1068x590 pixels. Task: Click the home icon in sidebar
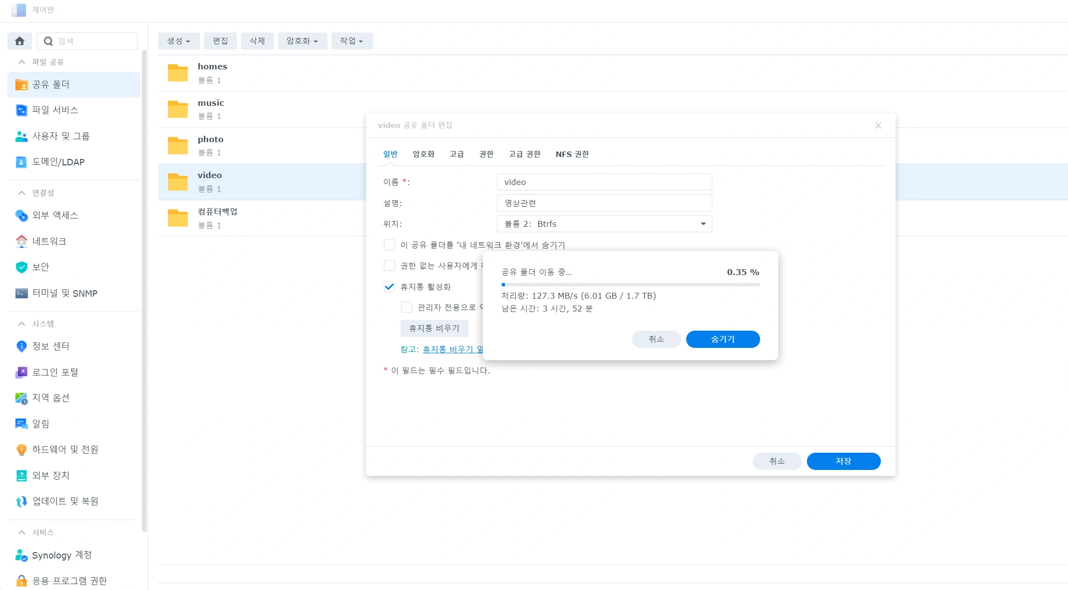[20, 41]
